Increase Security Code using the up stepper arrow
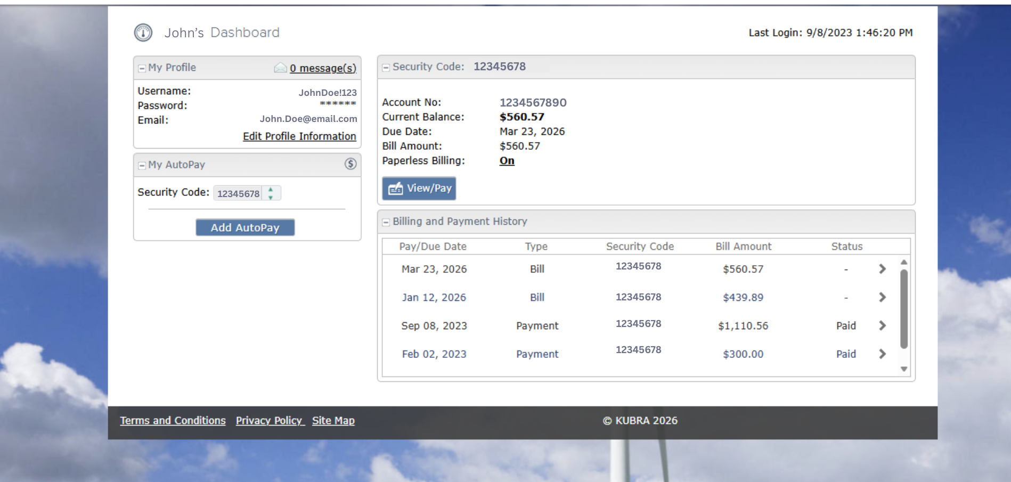 tap(271, 190)
